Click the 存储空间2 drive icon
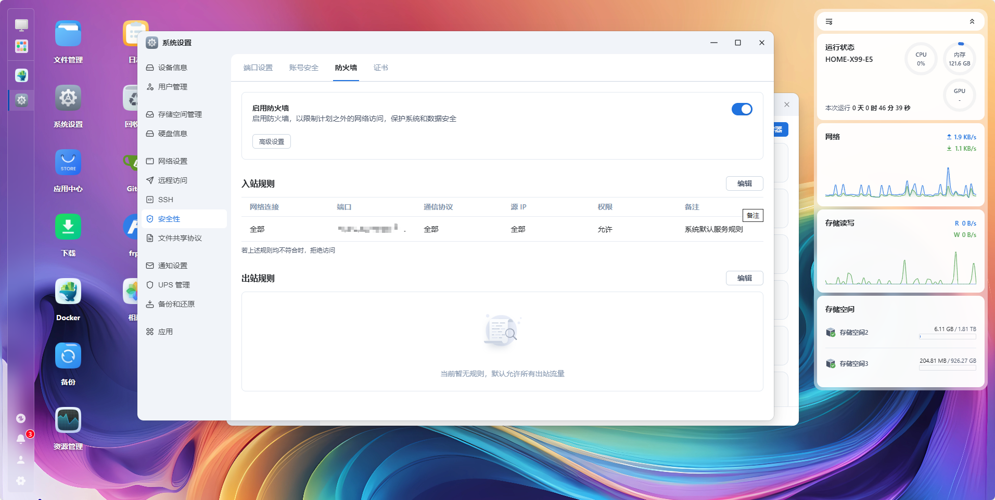 coord(831,333)
